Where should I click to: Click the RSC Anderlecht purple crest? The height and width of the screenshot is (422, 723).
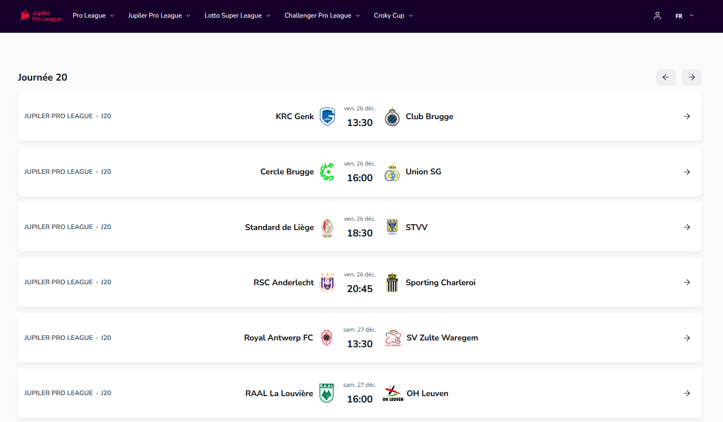[x=327, y=282]
